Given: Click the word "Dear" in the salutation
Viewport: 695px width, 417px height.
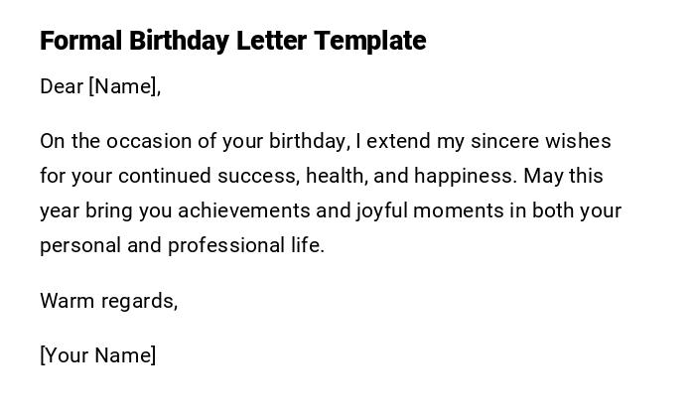Looking at the screenshot, I should [x=62, y=86].
